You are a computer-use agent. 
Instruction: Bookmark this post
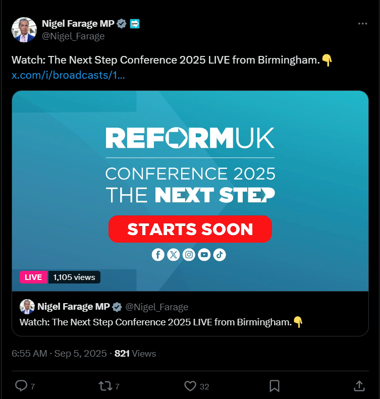pyautogui.click(x=275, y=386)
